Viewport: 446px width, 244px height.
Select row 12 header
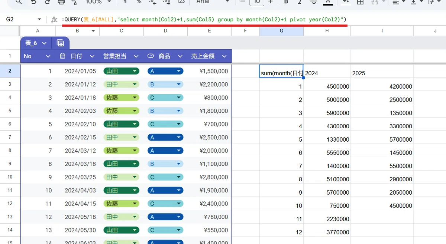pyautogui.click(x=10, y=204)
